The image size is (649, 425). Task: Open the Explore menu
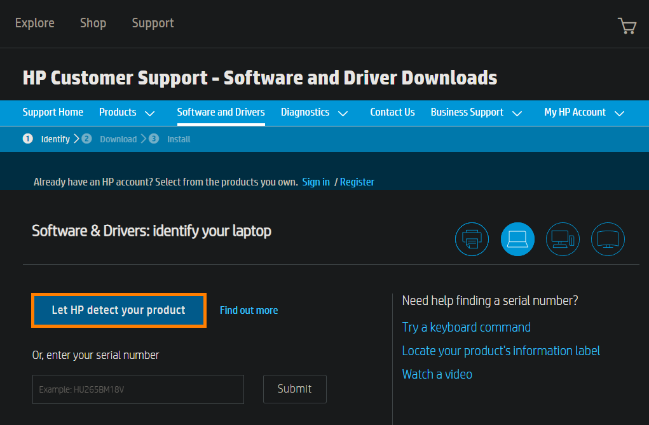[35, 23]
